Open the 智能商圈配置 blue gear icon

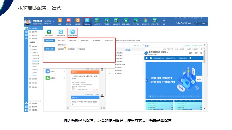click(61, 31)
